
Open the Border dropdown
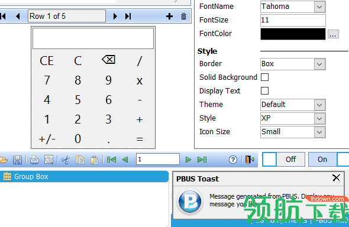point(319,64)
